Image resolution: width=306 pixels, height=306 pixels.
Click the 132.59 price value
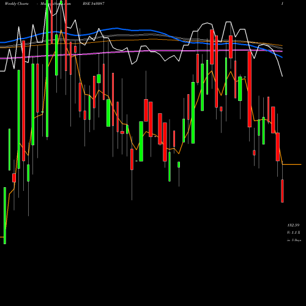(293, 225)
